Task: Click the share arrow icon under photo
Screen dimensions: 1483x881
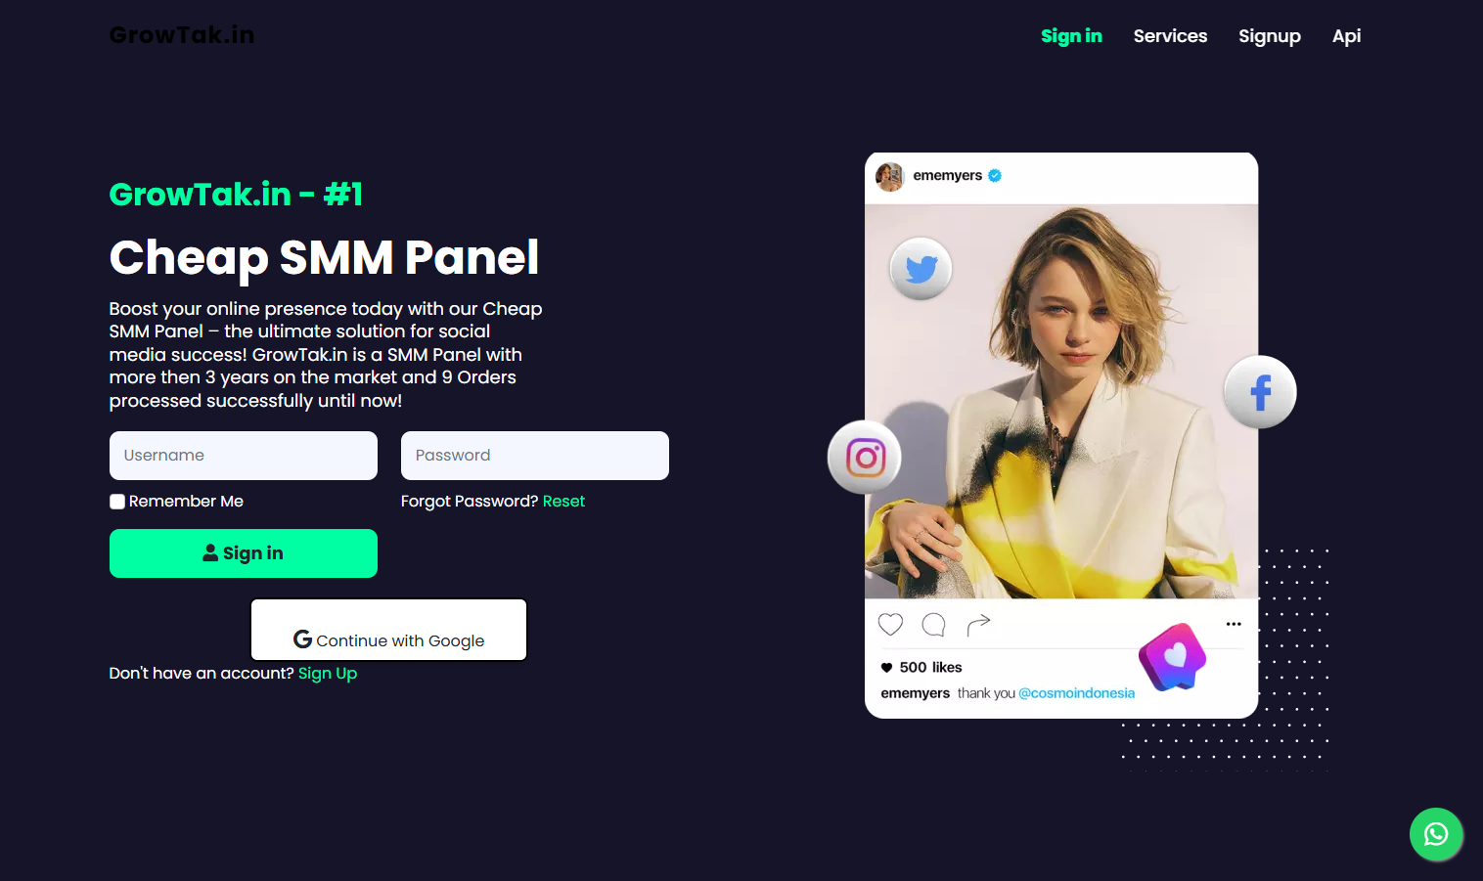Action: [x=978, y=624]
